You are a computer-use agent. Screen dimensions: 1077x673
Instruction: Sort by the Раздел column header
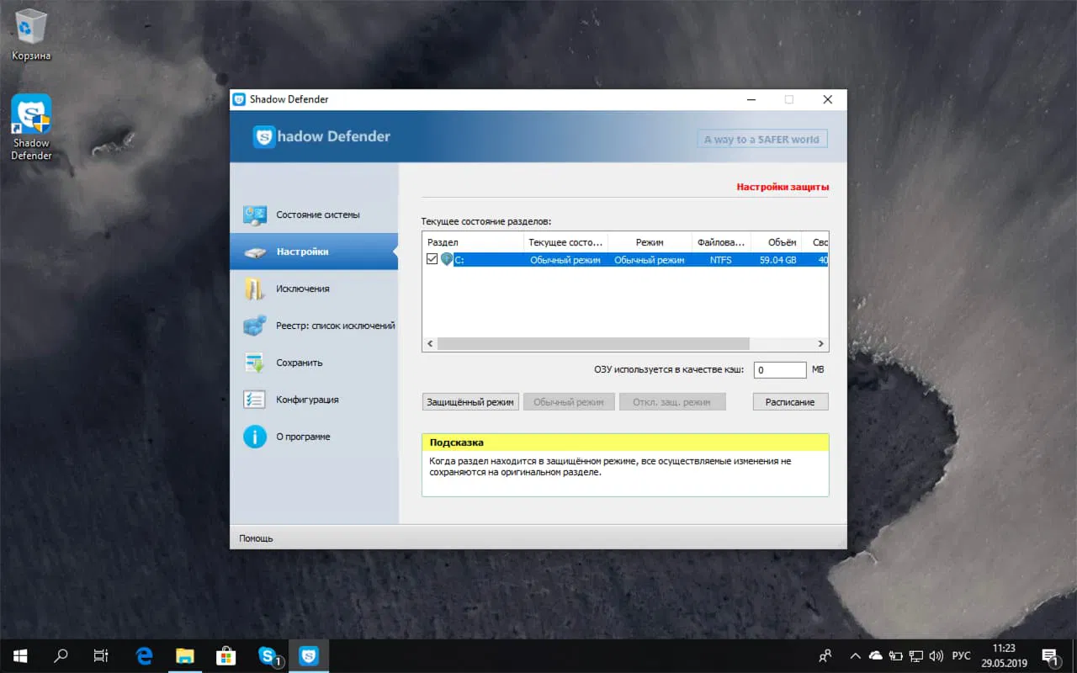(473, 242)
